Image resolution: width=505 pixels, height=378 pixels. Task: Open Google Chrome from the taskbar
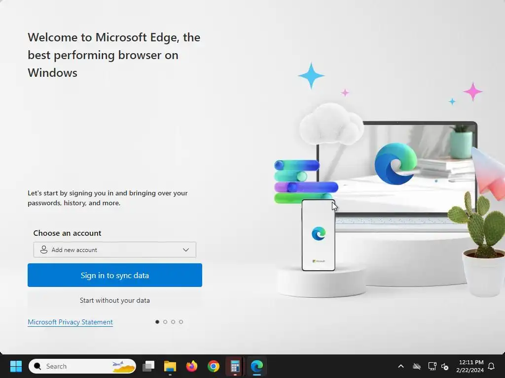pyautogui.click(x=213, y=366)
